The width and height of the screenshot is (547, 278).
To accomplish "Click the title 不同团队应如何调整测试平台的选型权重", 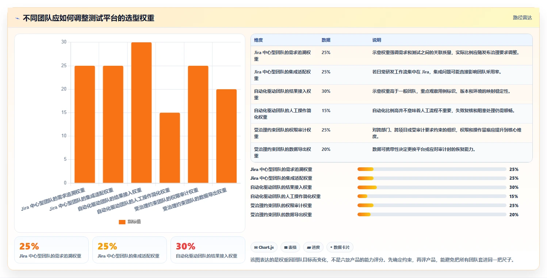I will tap(89, 18).
